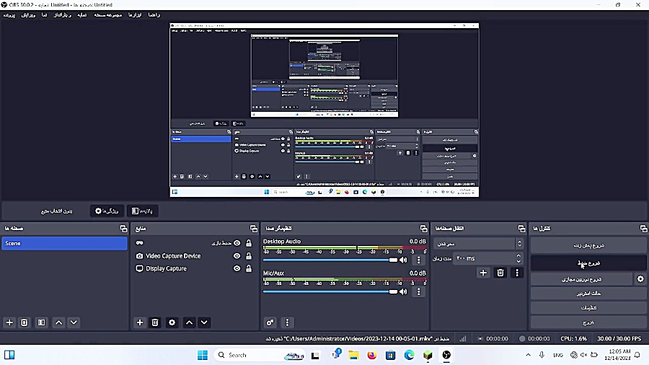Image resolution: width=649 pixels, height=365 pixels.
Task: Remove selected source with trash icon
Action: [155, 322]
